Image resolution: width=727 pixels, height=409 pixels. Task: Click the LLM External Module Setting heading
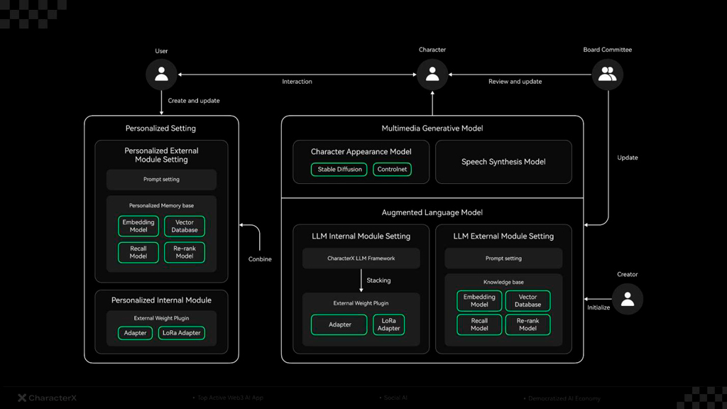(503, 236)
